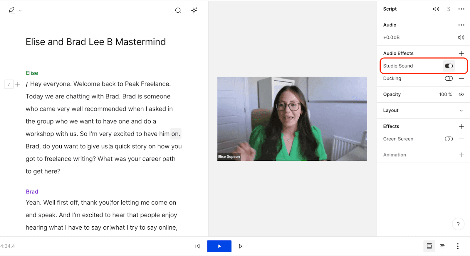
Task: Remove the Studio Sound effect
Action: 461,66
